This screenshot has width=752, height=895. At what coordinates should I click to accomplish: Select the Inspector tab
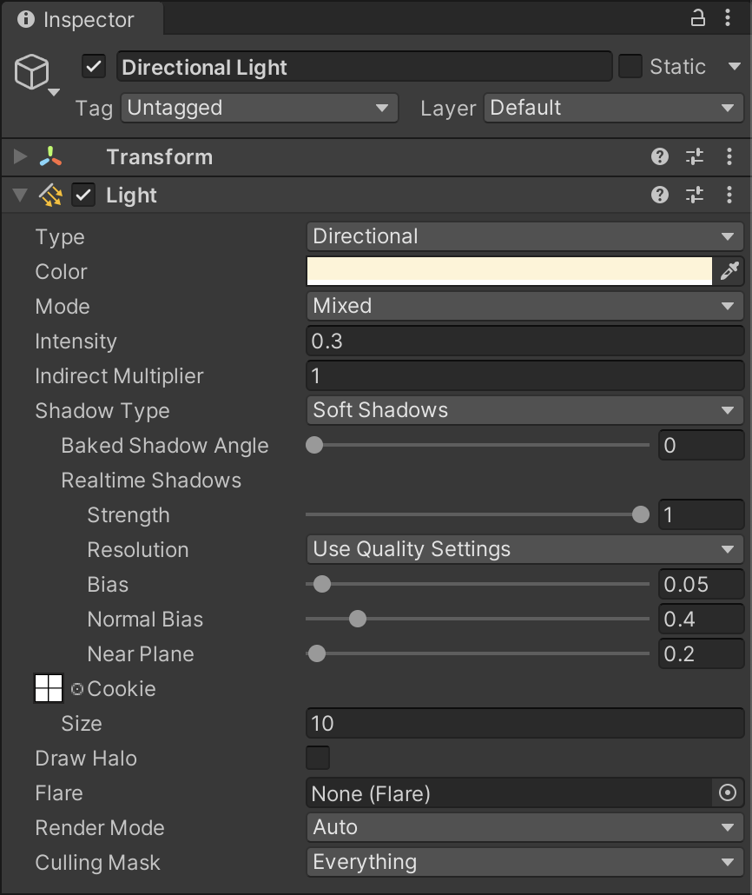click(x=76, y=19)
